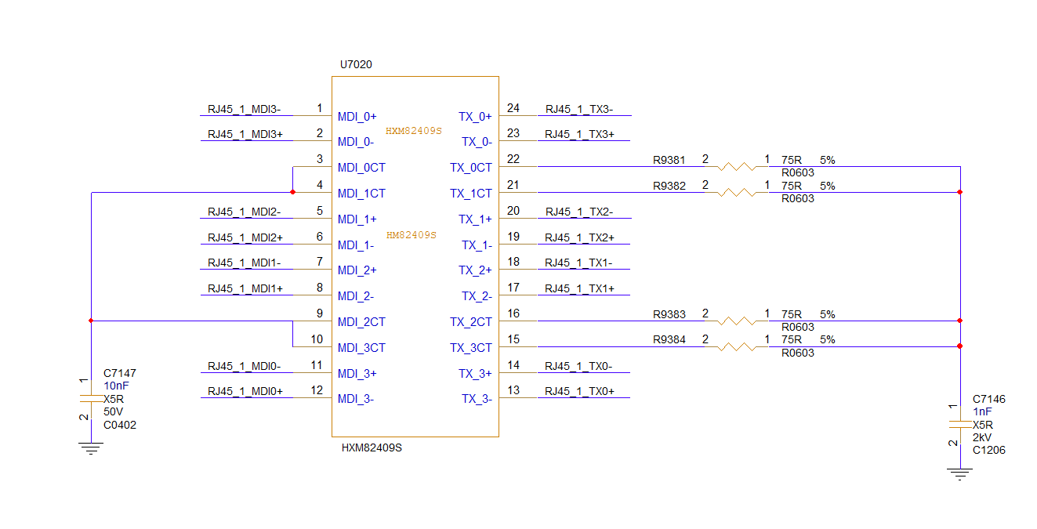Select the U7020 reference designator

coord(356,64)
